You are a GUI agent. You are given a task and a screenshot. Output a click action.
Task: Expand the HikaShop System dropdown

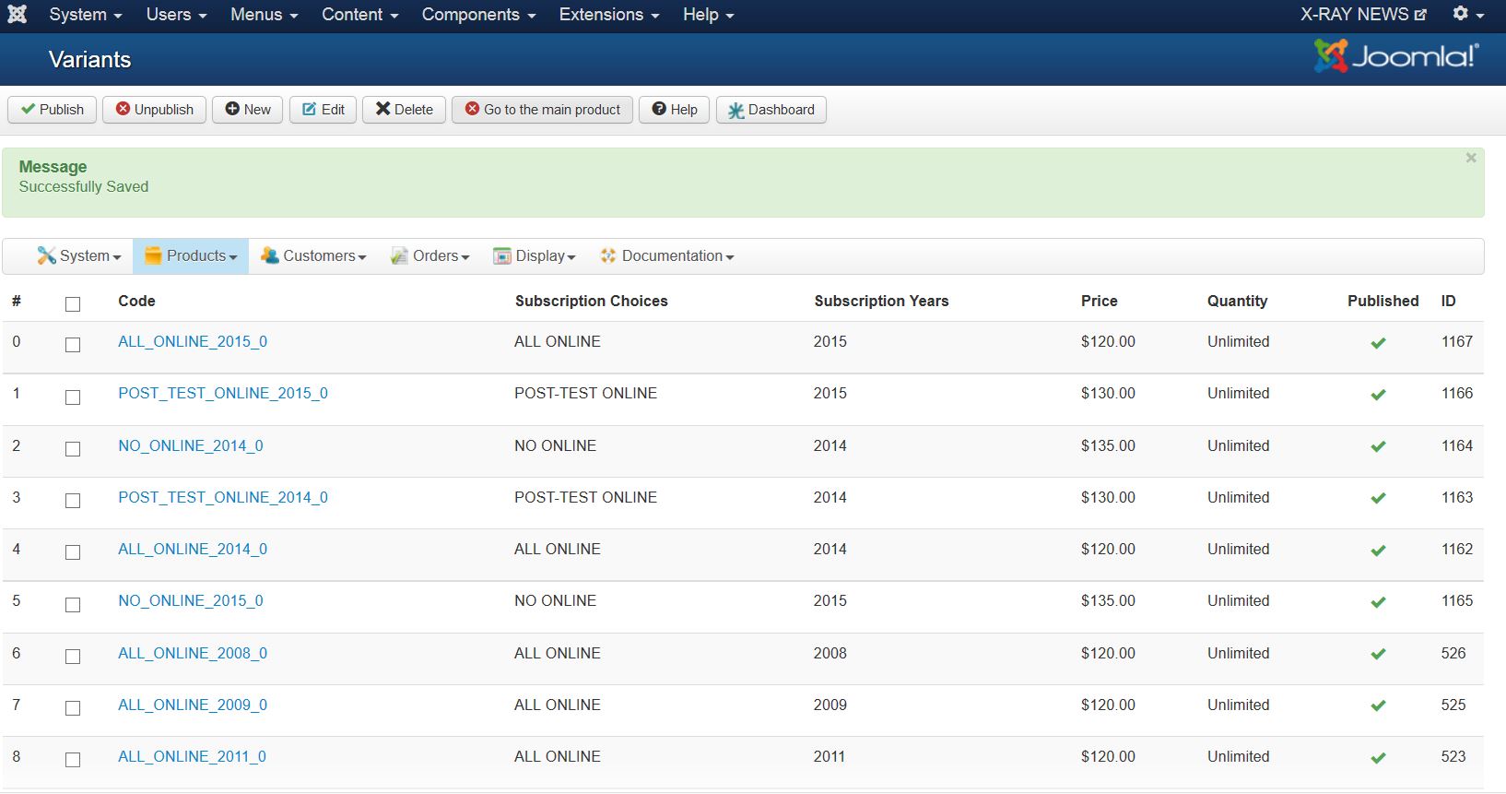(79, 256)
